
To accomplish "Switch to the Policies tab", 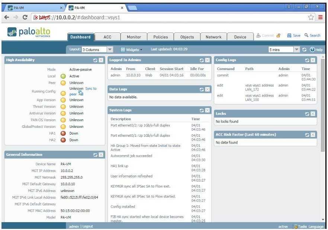I will pyautogui.click(x=160, y=37).
